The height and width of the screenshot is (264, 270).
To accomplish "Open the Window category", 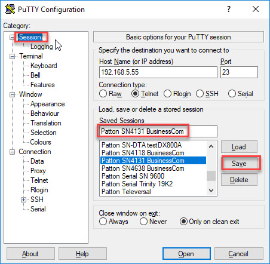I will click(30, 94).
